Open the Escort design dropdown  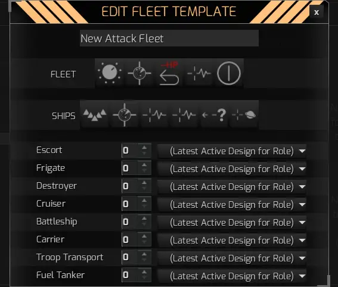(232, 151)
